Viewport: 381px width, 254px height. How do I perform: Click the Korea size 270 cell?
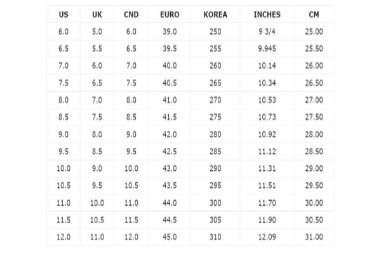coord(215,100)
